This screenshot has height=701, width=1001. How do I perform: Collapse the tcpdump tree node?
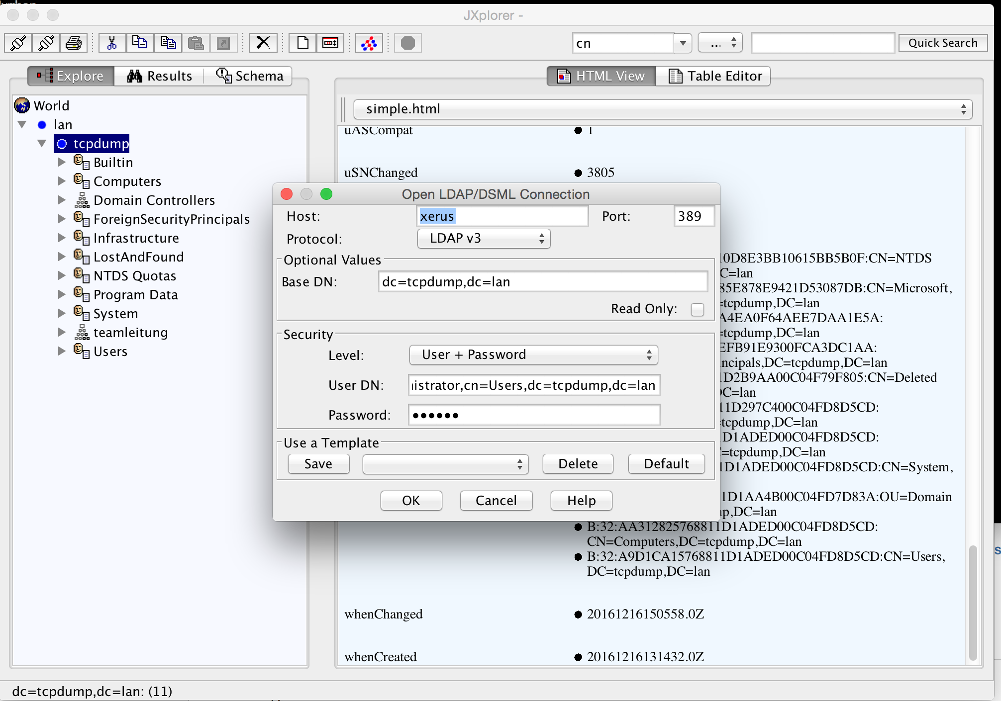42,144
